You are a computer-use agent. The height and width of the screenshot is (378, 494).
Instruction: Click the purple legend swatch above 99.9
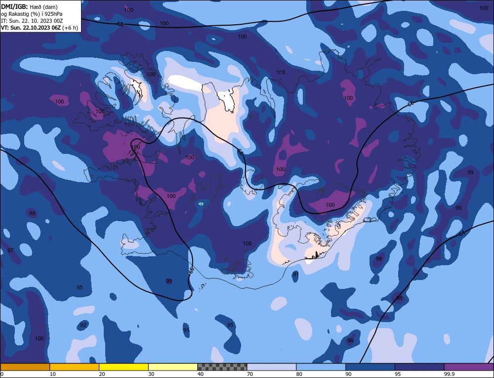(469, 367)
